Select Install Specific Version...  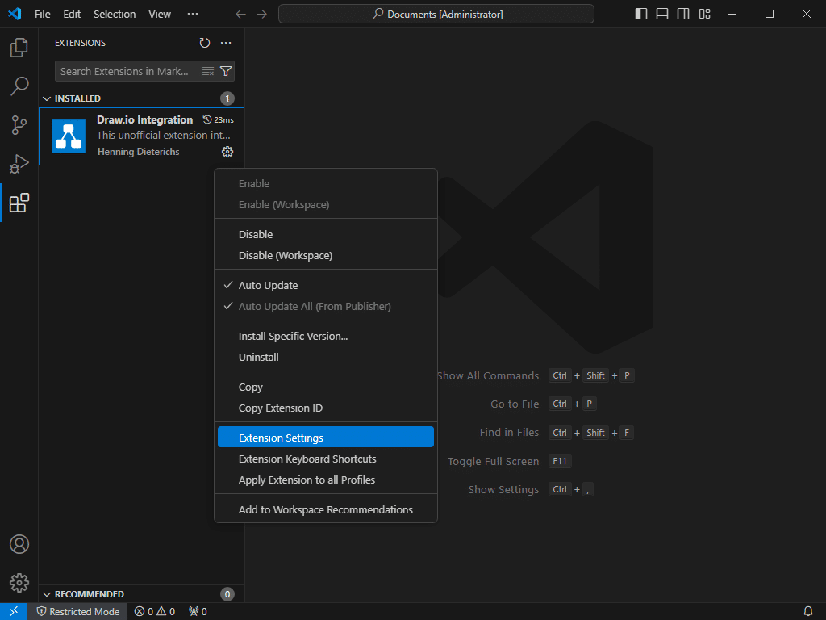pos(326,337)
